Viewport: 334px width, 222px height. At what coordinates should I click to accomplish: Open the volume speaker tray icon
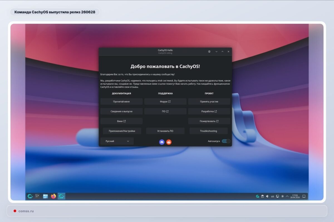[x=267, y=196]
